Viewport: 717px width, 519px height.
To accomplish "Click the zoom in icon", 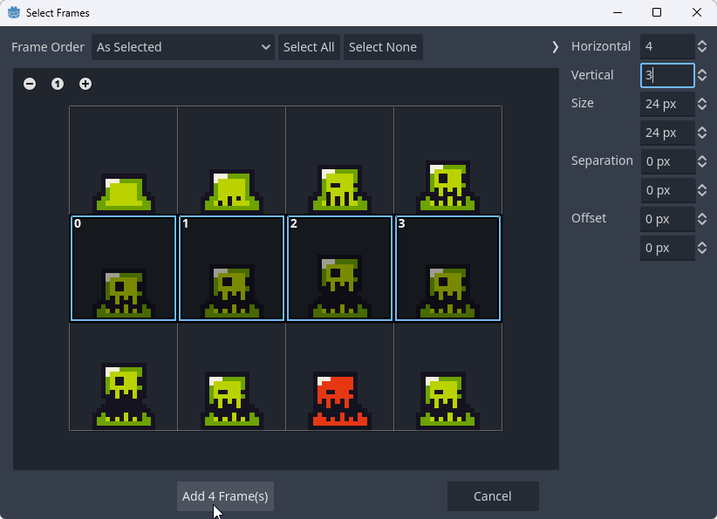I will [85, 84].
